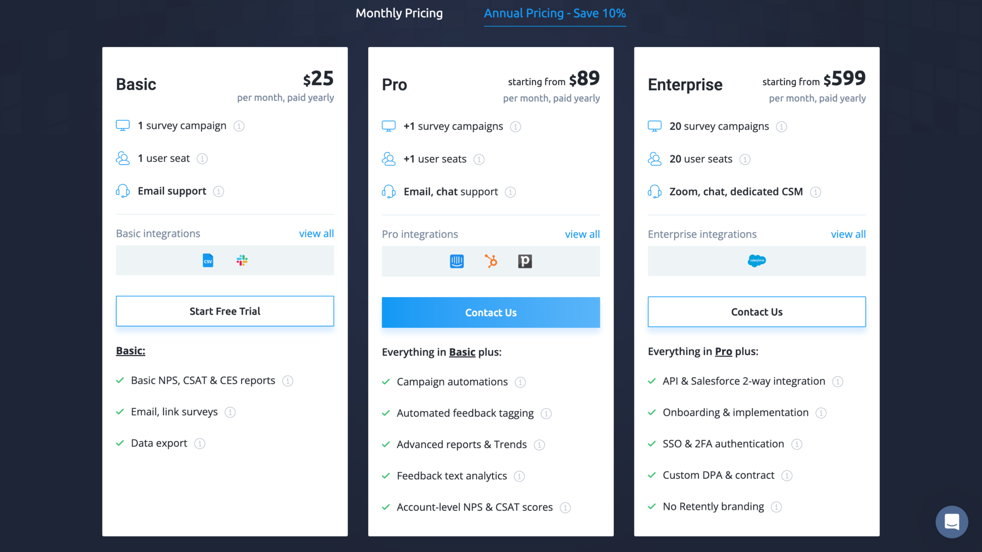The image size is (982, 552).
Task: Select the Salesforce integration icon under Enterprise
Action: tap(757, 261)
